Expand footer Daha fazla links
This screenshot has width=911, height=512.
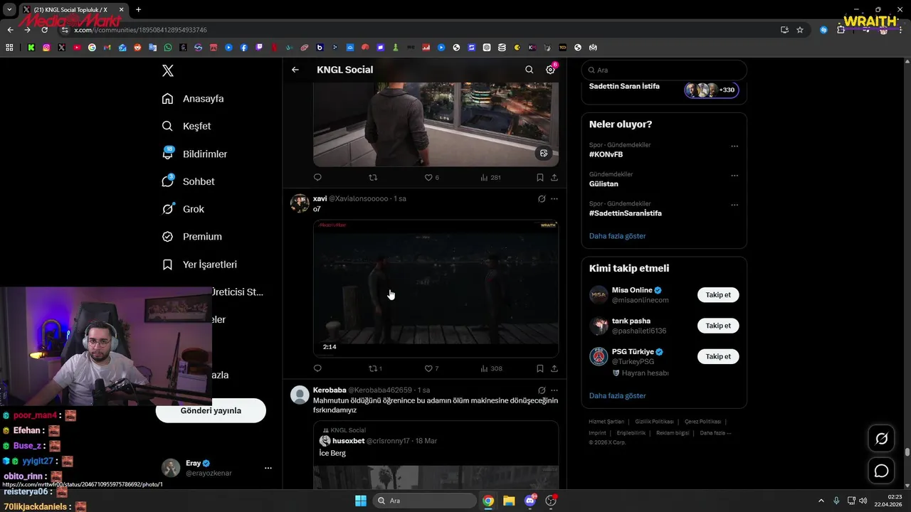click(715, 433)
